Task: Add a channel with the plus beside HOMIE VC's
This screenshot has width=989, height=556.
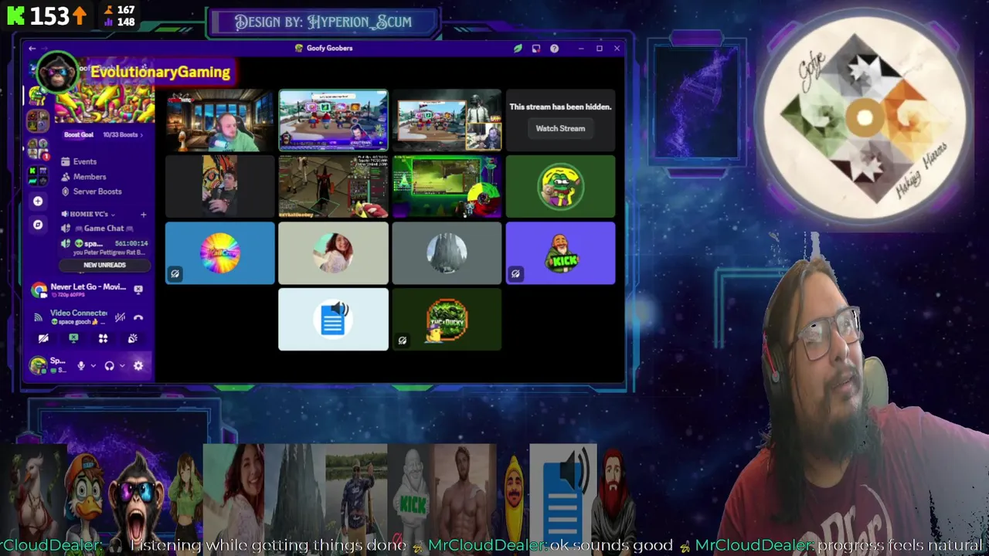Action: click(143, 214)
